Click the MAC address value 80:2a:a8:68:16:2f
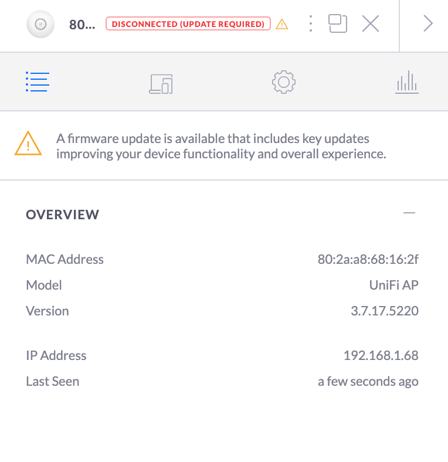448x462 pixels. (x=368, y=259)
